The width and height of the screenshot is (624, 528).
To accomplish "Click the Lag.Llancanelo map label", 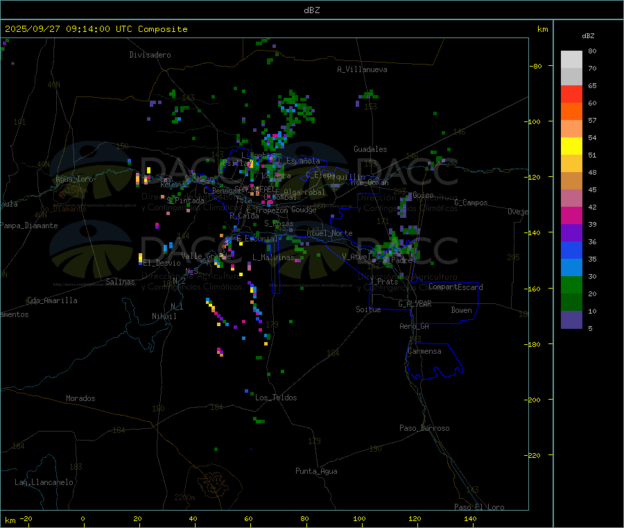I will (x=44, y=482).
